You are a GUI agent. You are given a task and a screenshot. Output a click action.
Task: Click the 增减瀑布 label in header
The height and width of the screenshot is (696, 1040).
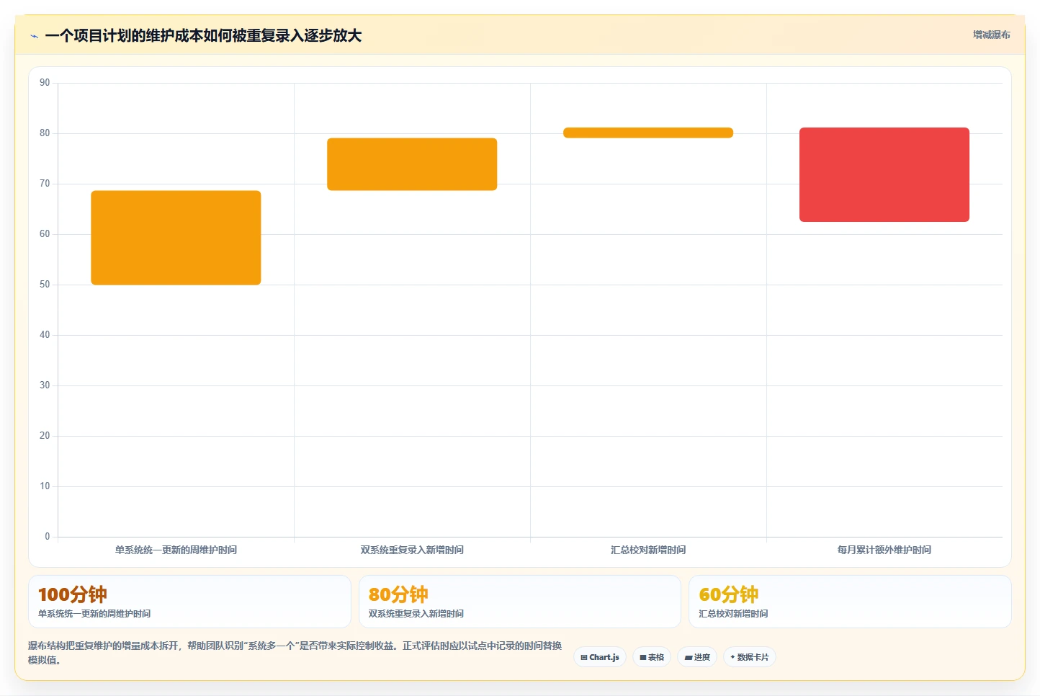tap(992, 35)
